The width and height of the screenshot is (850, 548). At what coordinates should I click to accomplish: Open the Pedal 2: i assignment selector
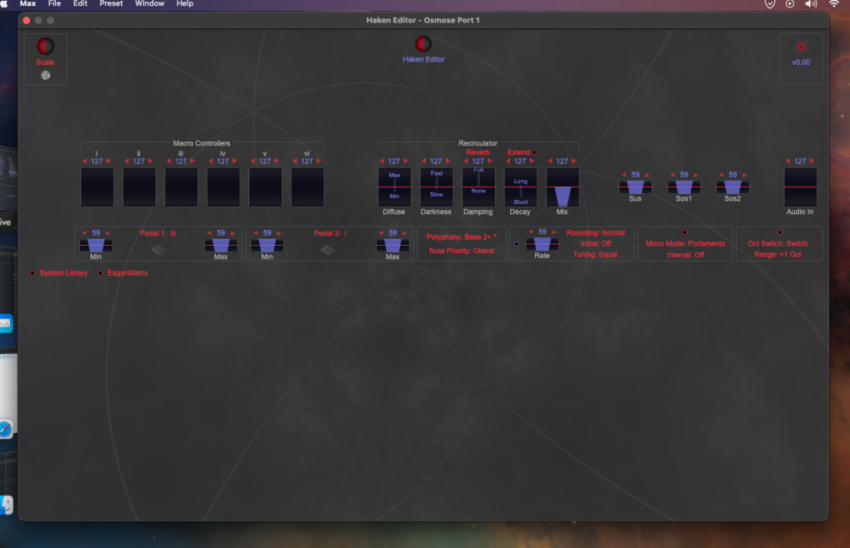pyautogui.click(x=330, y=233)
